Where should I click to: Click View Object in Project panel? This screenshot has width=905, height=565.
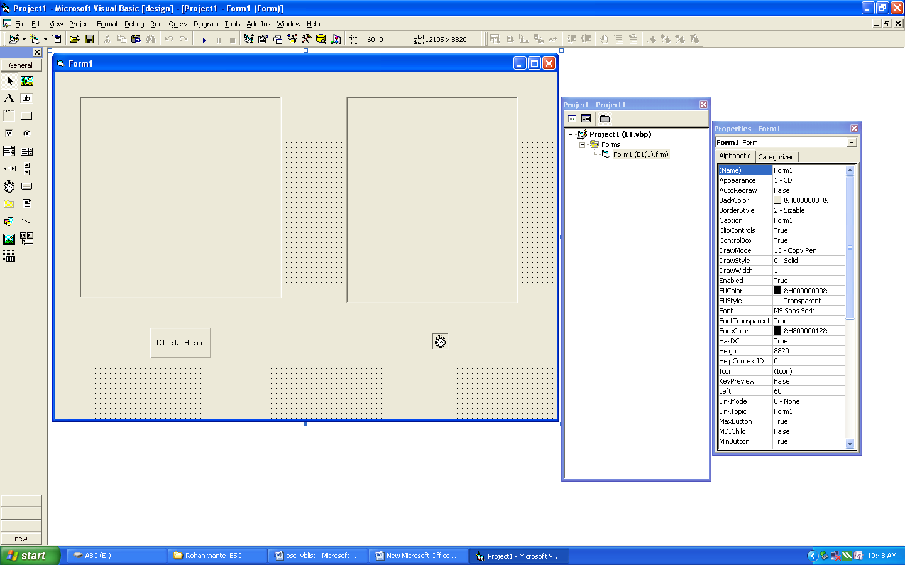click(x=586, y=119)
